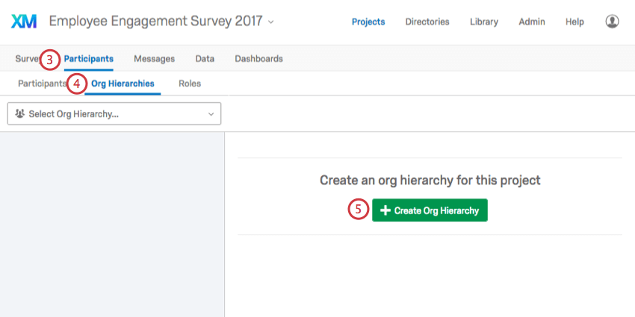Click the step 5 circled marker
This screenshot has height=317, width=635.
(x=358, y=210)
